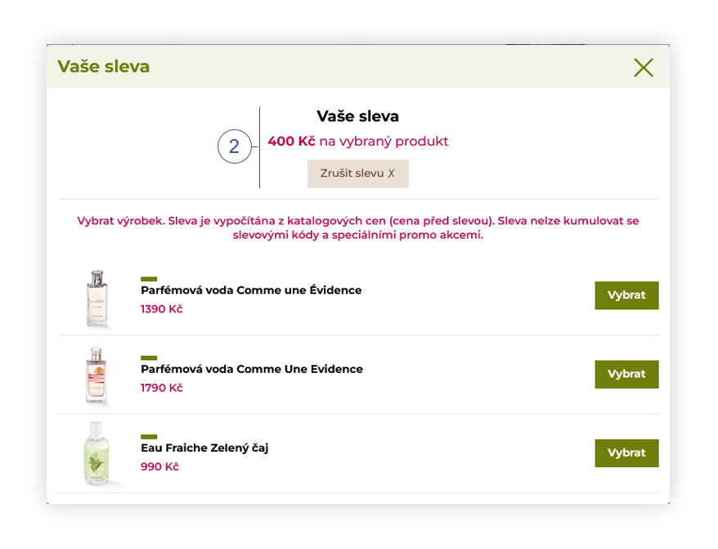Click the green Vaše sleva dialog title
The height and width of the screenshot is (549, 718).
pyautogui.click(x=104, y=66)
